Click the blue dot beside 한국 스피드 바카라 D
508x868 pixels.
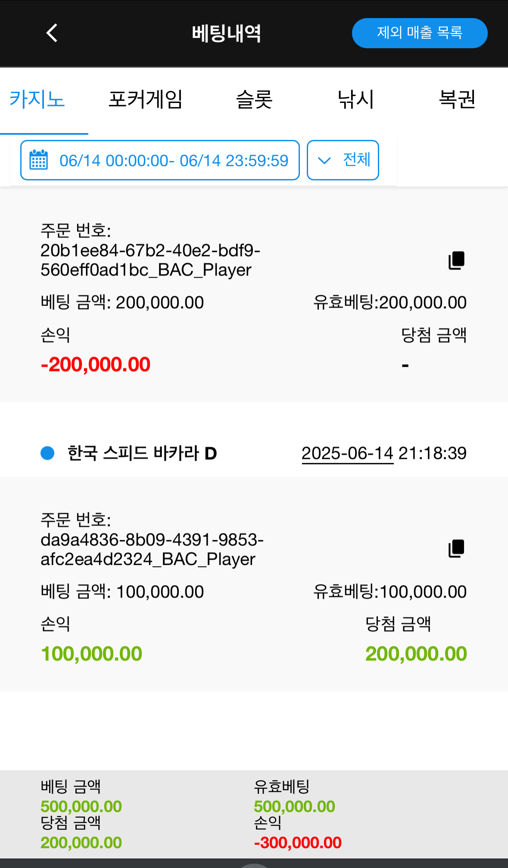click(x=47, y=453)
